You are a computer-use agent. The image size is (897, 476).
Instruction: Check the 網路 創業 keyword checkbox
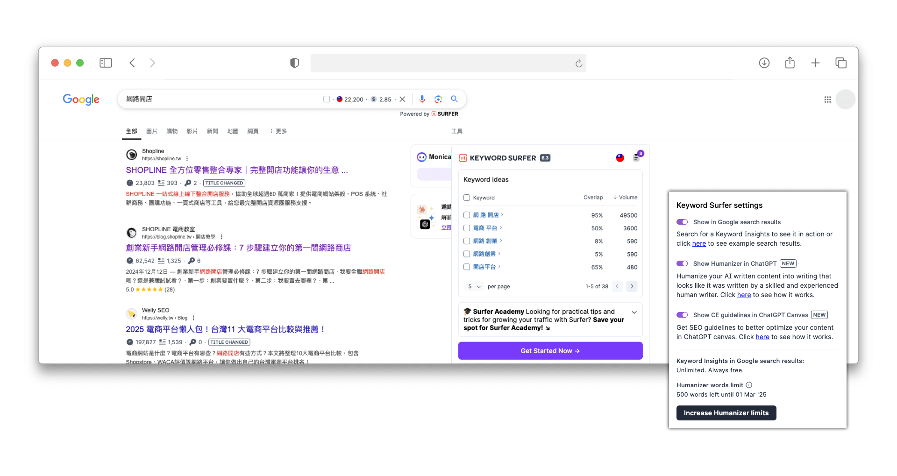467,241
